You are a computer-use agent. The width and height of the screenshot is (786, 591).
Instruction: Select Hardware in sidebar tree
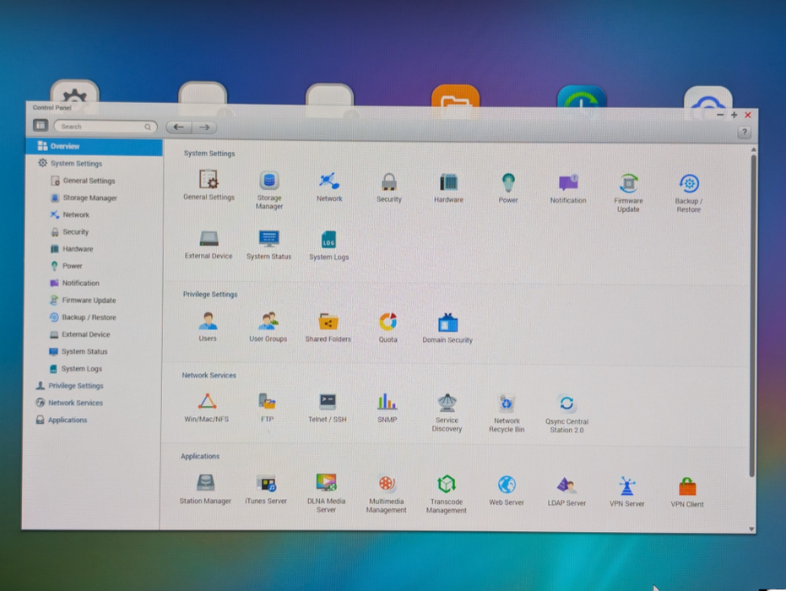point(77,249)
